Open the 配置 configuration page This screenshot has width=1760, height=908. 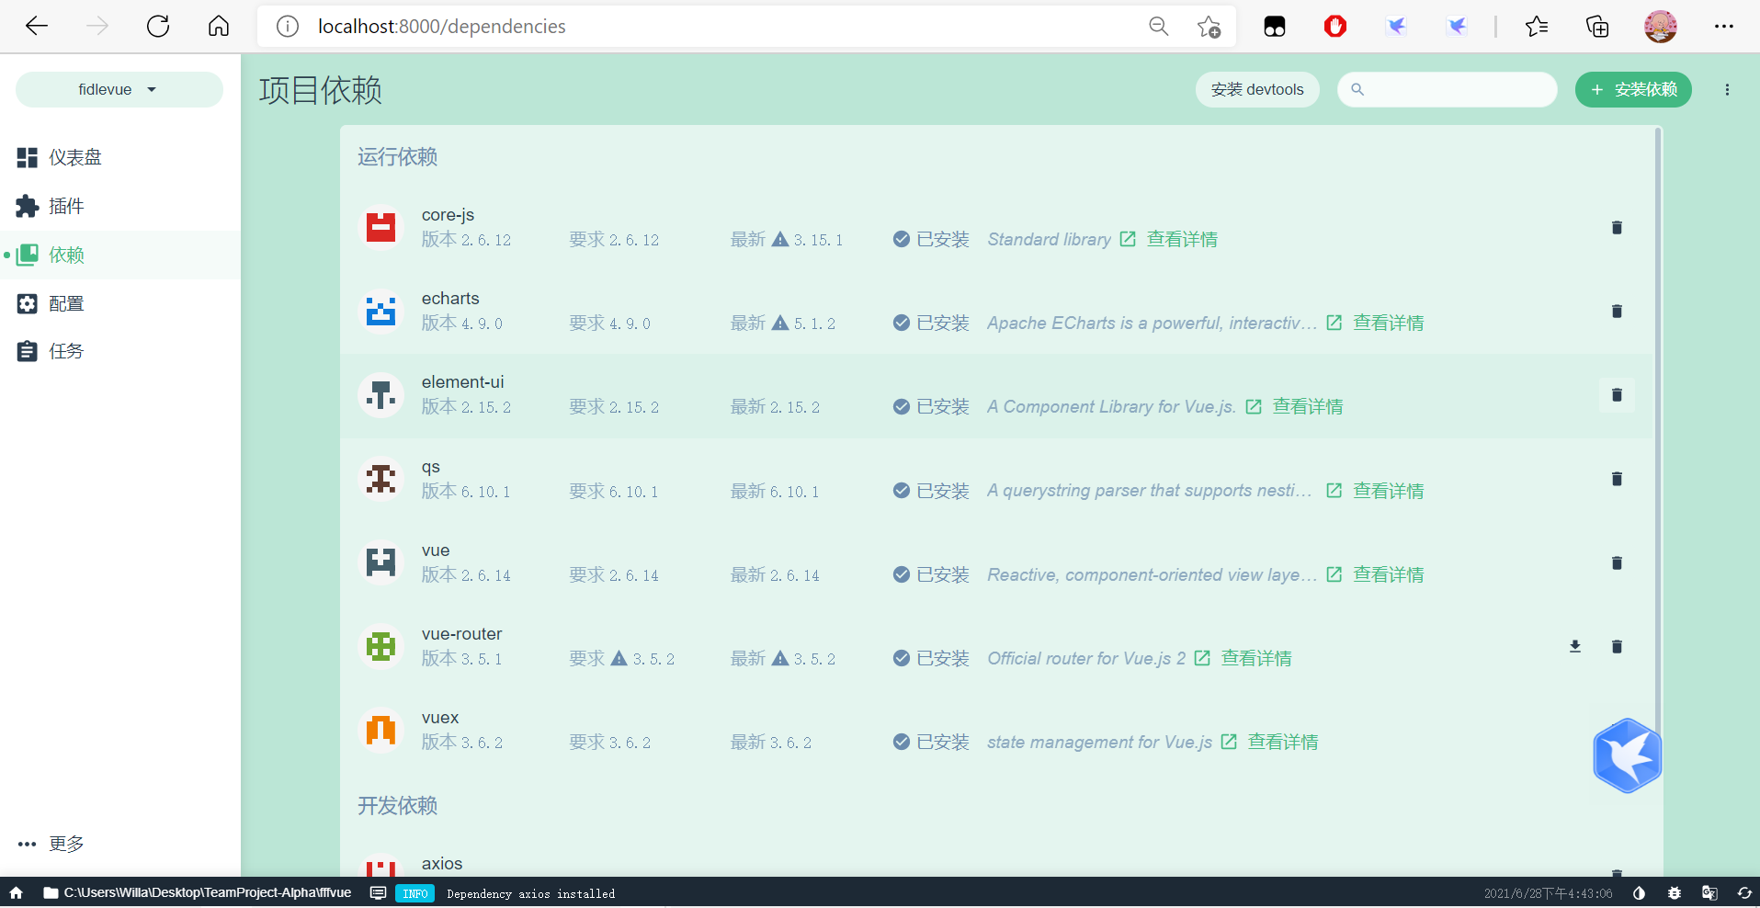[x=119, y=303]
